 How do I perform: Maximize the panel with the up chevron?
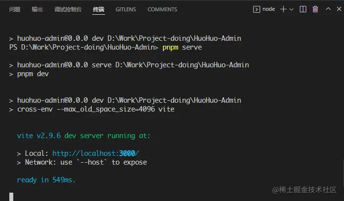pyautogui.click(x=328, y=9)
